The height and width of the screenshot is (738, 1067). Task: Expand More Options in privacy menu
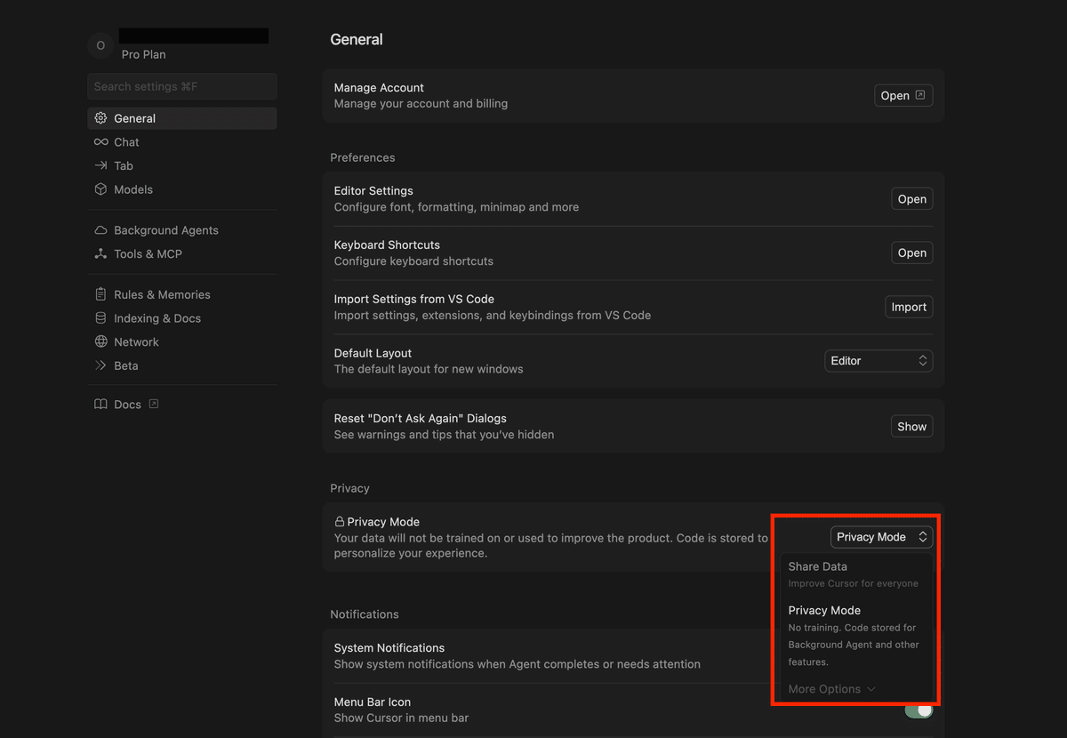pyautogui.click(x=831, y=689)
